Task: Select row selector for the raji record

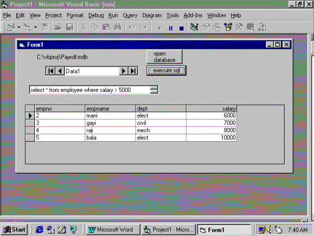Action: click(30, 130)
